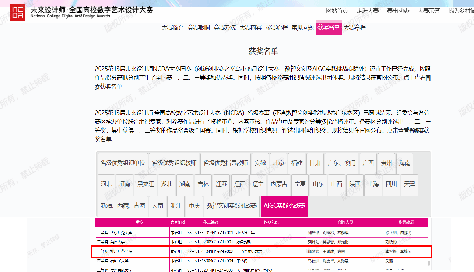Open the 数智文创实践挑战赛 tab
The image size is (474, 272).
[232, 206]
